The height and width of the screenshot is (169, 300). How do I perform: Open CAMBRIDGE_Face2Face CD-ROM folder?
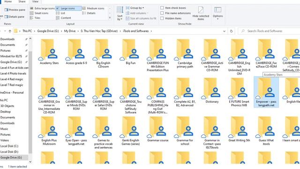click(x=266, y=53)
